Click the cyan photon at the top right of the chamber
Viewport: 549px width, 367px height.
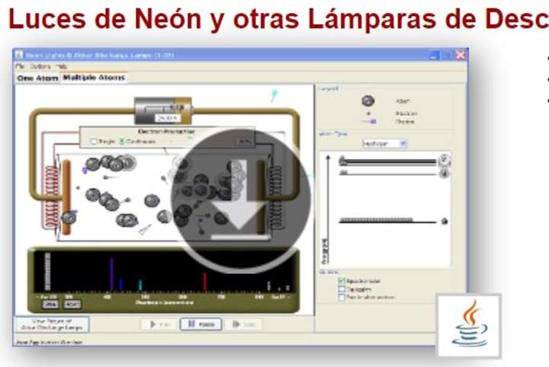coord(274,95)
